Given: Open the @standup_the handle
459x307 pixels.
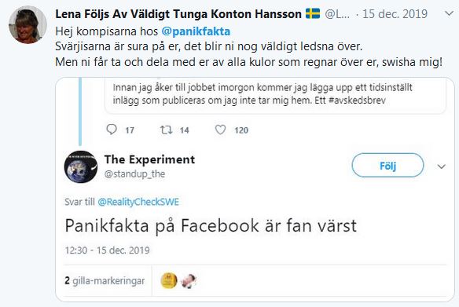Looking at the screenshot, I should click(134, 174).
